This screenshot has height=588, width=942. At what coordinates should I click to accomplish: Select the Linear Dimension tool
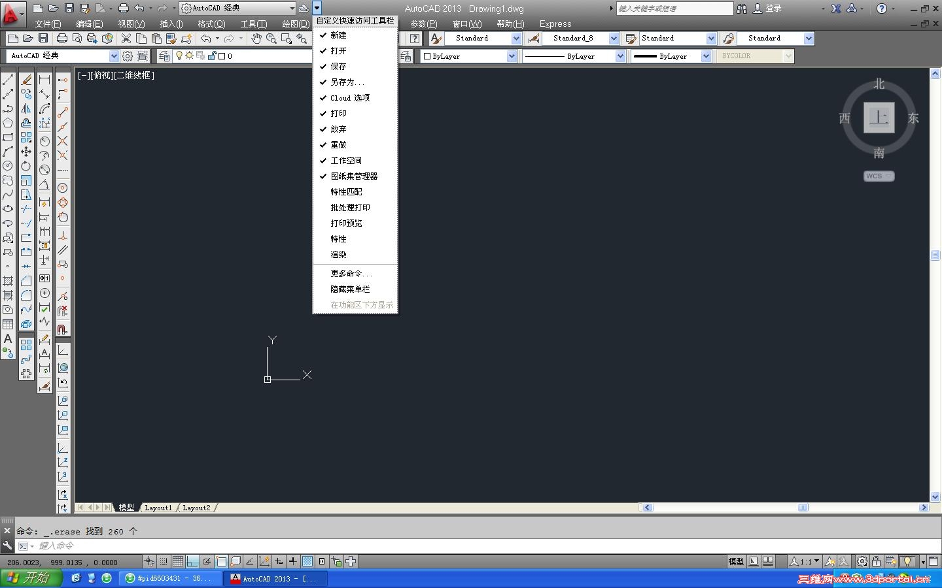coord(44,79)
